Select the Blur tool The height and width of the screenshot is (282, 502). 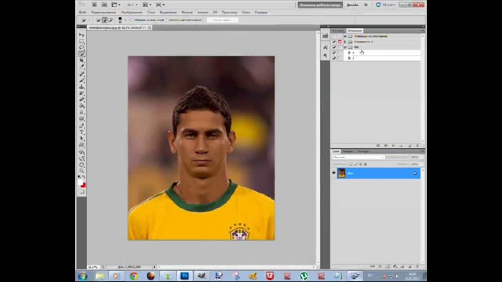(x=82, y=112)
